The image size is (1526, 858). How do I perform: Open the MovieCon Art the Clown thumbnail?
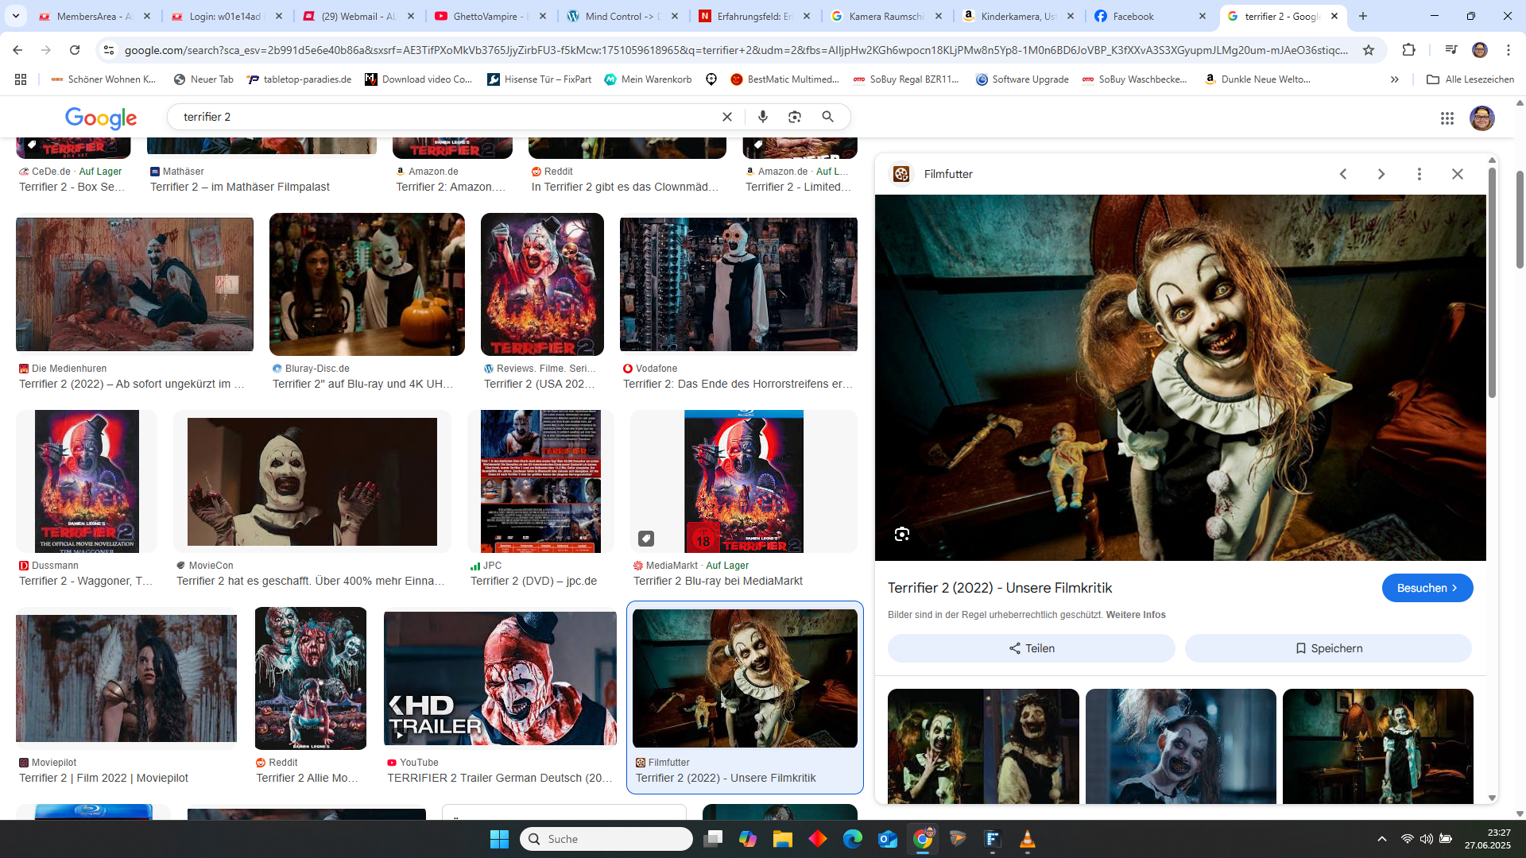312,481
